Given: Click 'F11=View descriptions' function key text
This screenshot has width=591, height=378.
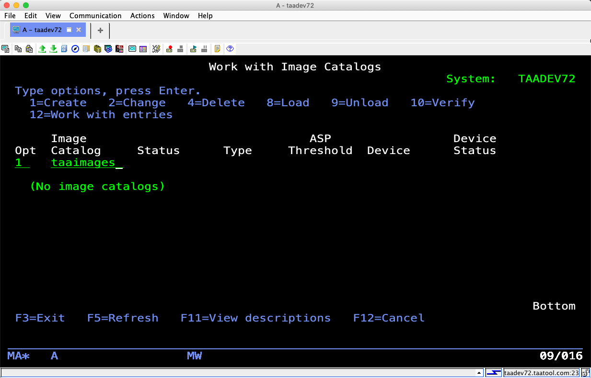Looking at the screenshot, I should pos(255,318).
